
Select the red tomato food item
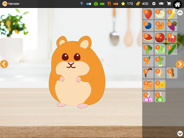coord(160,37)
